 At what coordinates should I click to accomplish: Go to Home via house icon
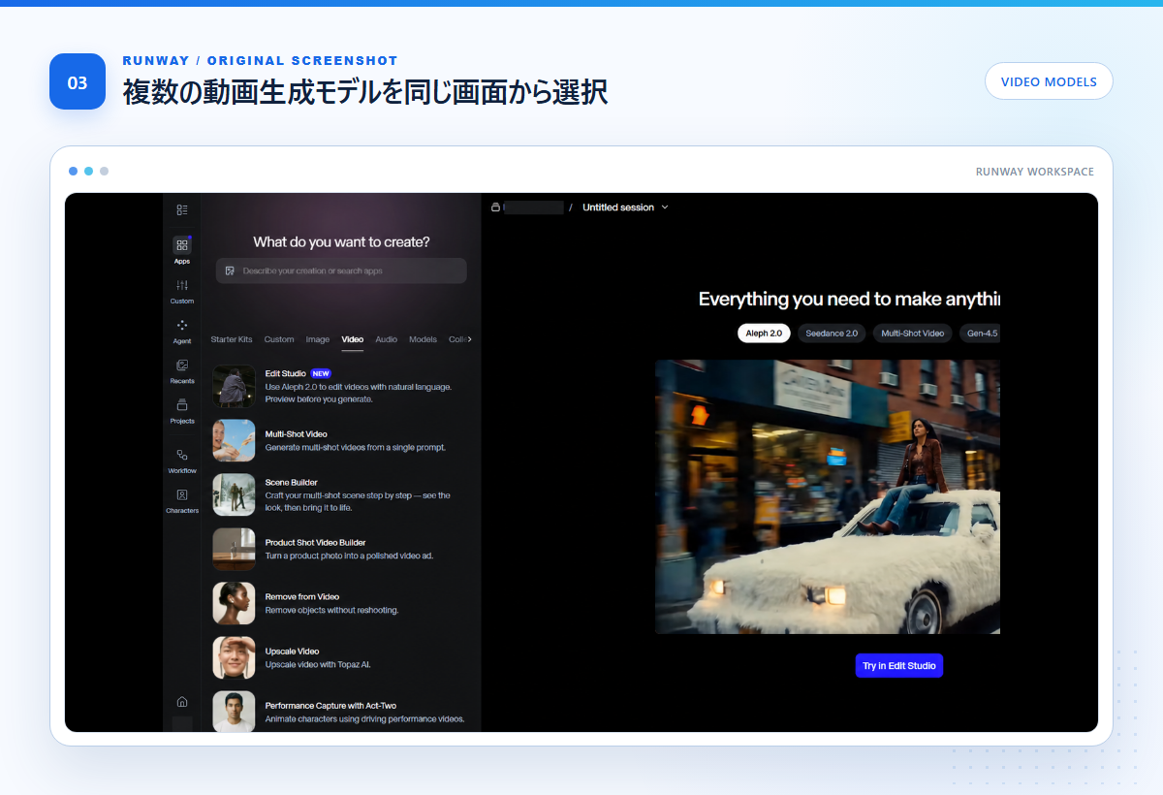coord(182,701)
